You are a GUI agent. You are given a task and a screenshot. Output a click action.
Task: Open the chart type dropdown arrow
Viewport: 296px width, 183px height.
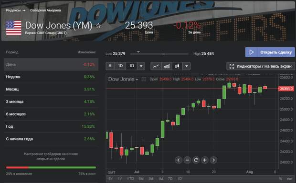pyautogui.click(x=187, y=66)
